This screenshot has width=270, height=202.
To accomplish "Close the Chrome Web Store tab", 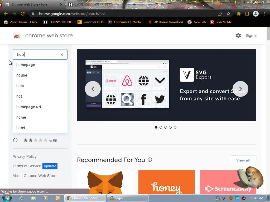I will point(61,4).
